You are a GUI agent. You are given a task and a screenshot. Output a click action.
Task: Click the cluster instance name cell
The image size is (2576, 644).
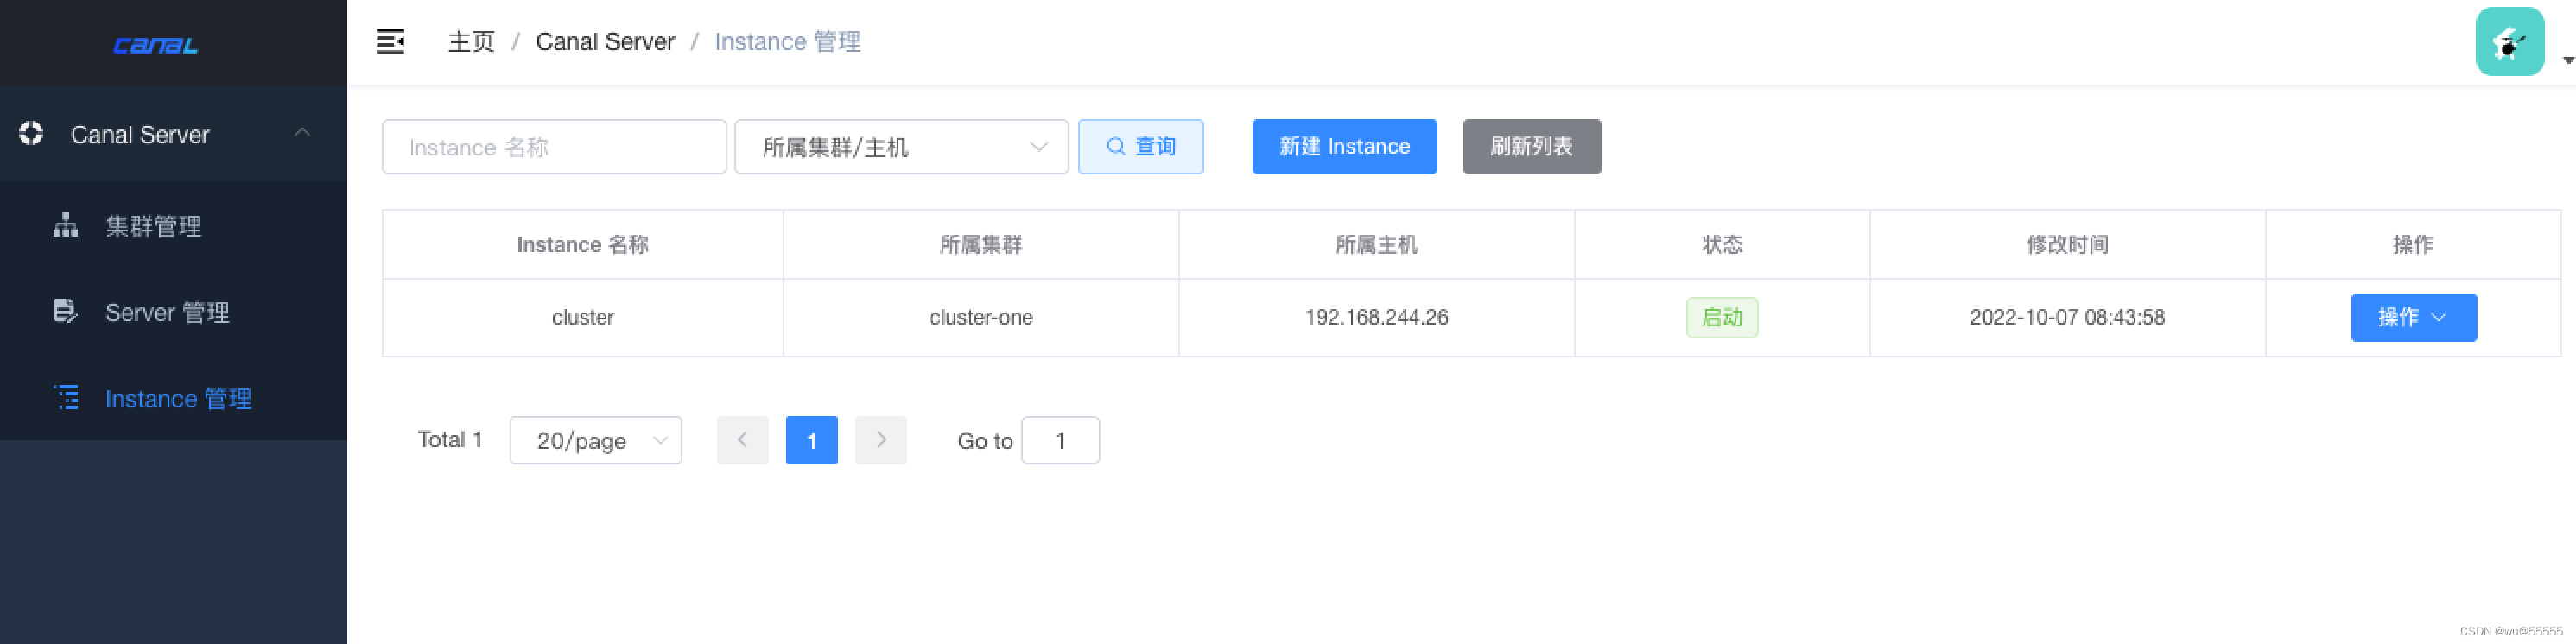click(x=582, y=318)
